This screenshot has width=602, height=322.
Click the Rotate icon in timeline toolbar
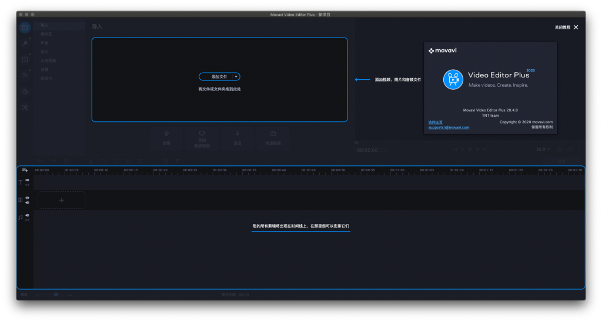(103, 161)
